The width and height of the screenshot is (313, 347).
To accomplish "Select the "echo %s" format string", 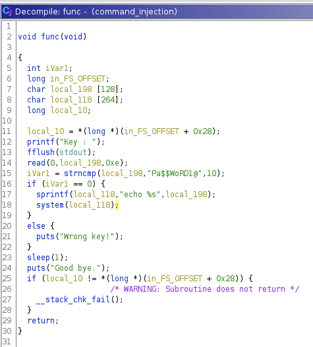I will pyautogui.click(x=140, y=195).
